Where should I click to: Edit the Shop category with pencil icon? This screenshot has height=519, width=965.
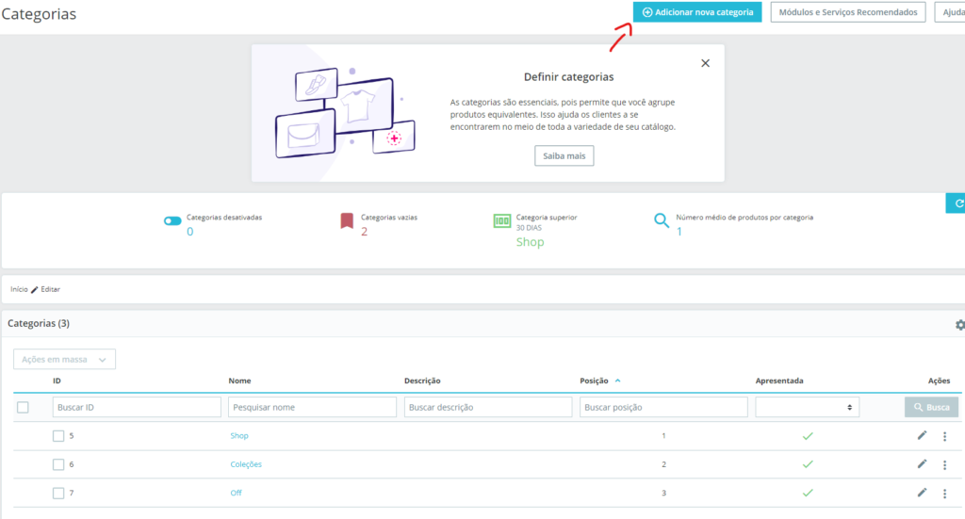click(x=922, y=435)
